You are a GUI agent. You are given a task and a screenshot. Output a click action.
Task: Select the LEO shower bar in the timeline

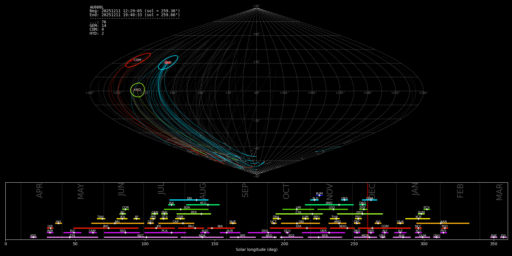[x=332, y=209]
